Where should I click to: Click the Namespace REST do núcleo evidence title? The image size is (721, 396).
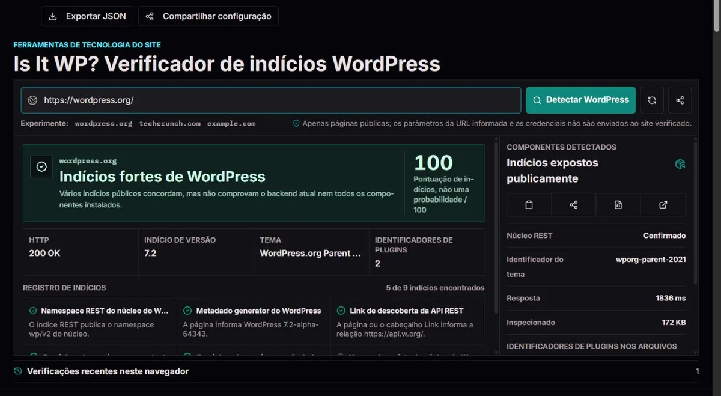(105, 311)
